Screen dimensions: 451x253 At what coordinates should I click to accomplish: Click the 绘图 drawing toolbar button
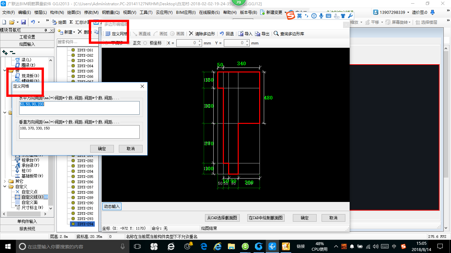[59, 22]
